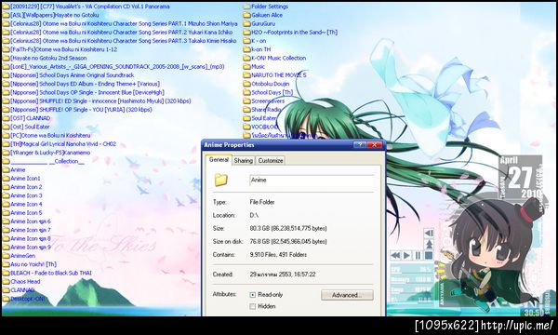Select the Anime Icon 3 folder icon

tap(7, 195)
